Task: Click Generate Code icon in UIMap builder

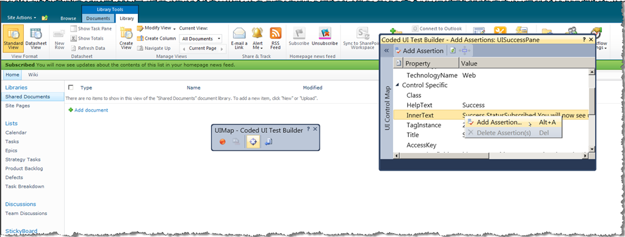Action: coord(269,141)
